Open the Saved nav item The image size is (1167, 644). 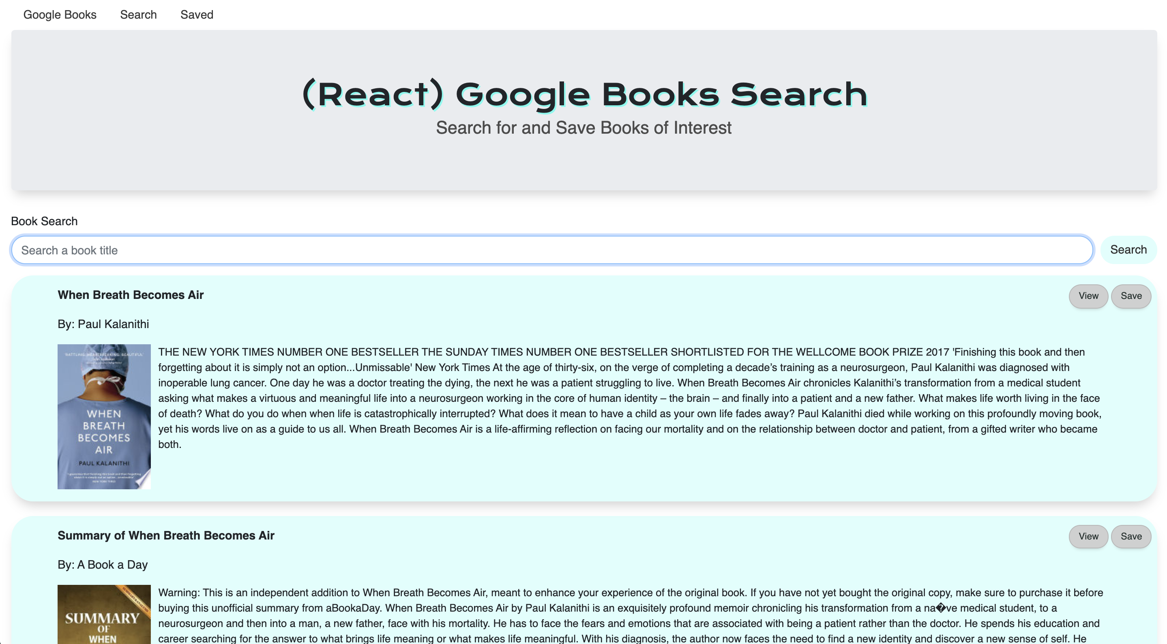(197, 15)
